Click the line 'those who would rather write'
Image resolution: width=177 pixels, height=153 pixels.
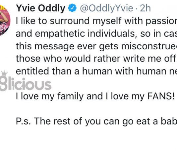coord(96,59)
